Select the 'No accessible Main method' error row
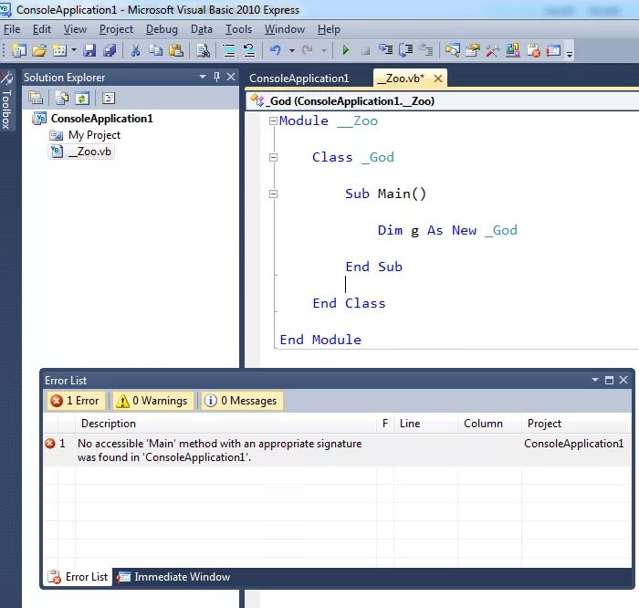This screenshot has height=608, width=639. point(337,450)
